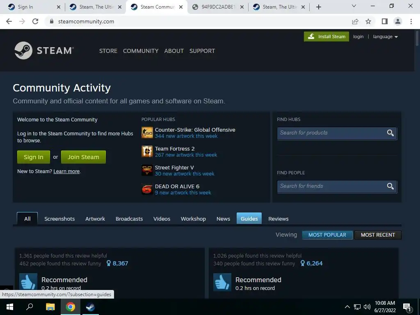Click the Steam logo in the page header
This screenshot has width=420, height=315.
pos(44,50)
